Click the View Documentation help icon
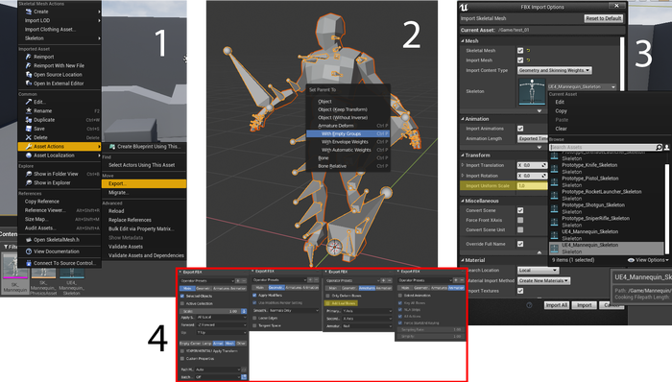 pyautogui.click(x=29, y=251)
